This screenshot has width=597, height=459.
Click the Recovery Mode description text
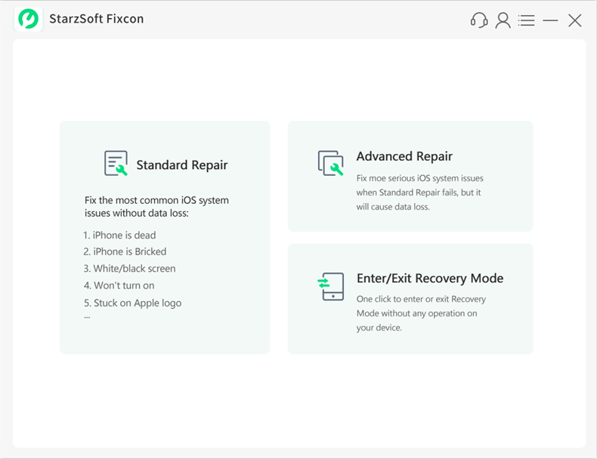pos(421,313)
